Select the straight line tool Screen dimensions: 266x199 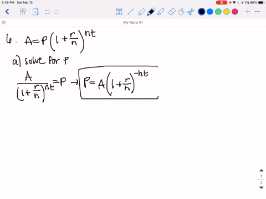tap(130, 12)
